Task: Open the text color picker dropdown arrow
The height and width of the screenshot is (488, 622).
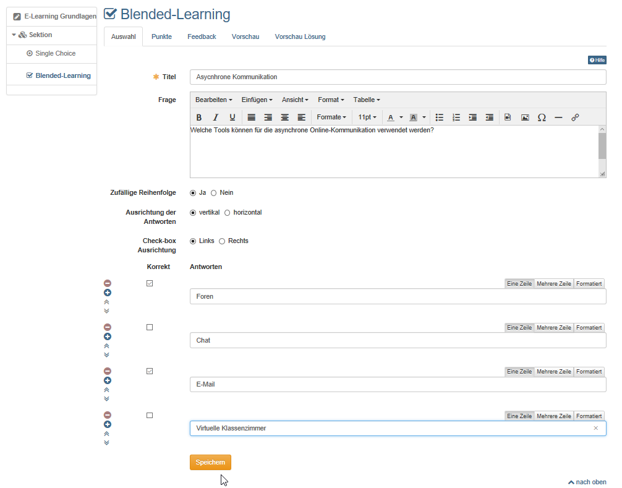Action: click(401, 118)
